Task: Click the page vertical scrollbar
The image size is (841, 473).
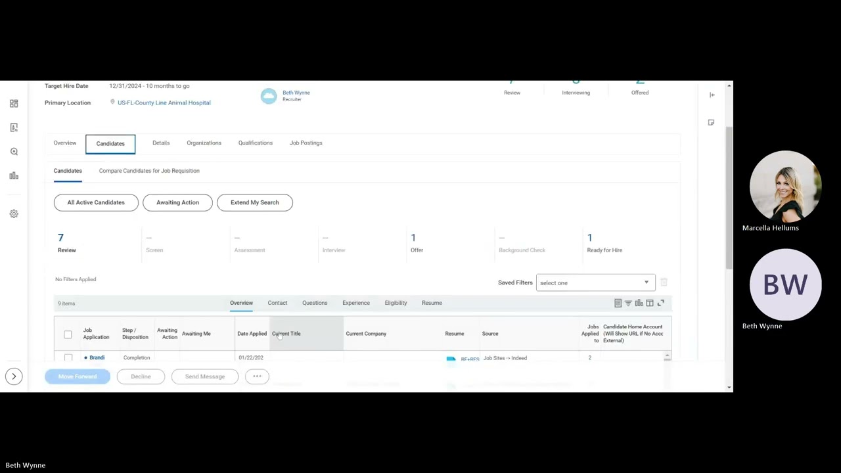Action: coord(729,197)
